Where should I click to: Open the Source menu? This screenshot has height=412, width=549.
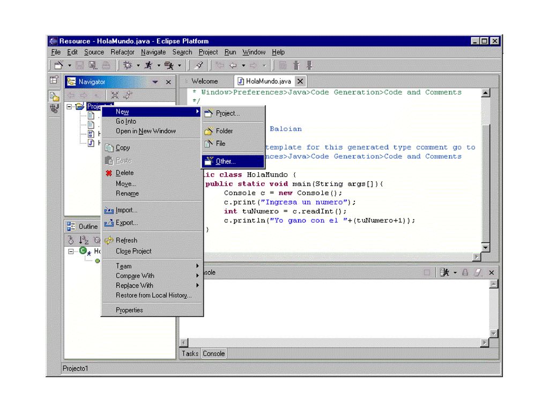[x=94, y=52]
